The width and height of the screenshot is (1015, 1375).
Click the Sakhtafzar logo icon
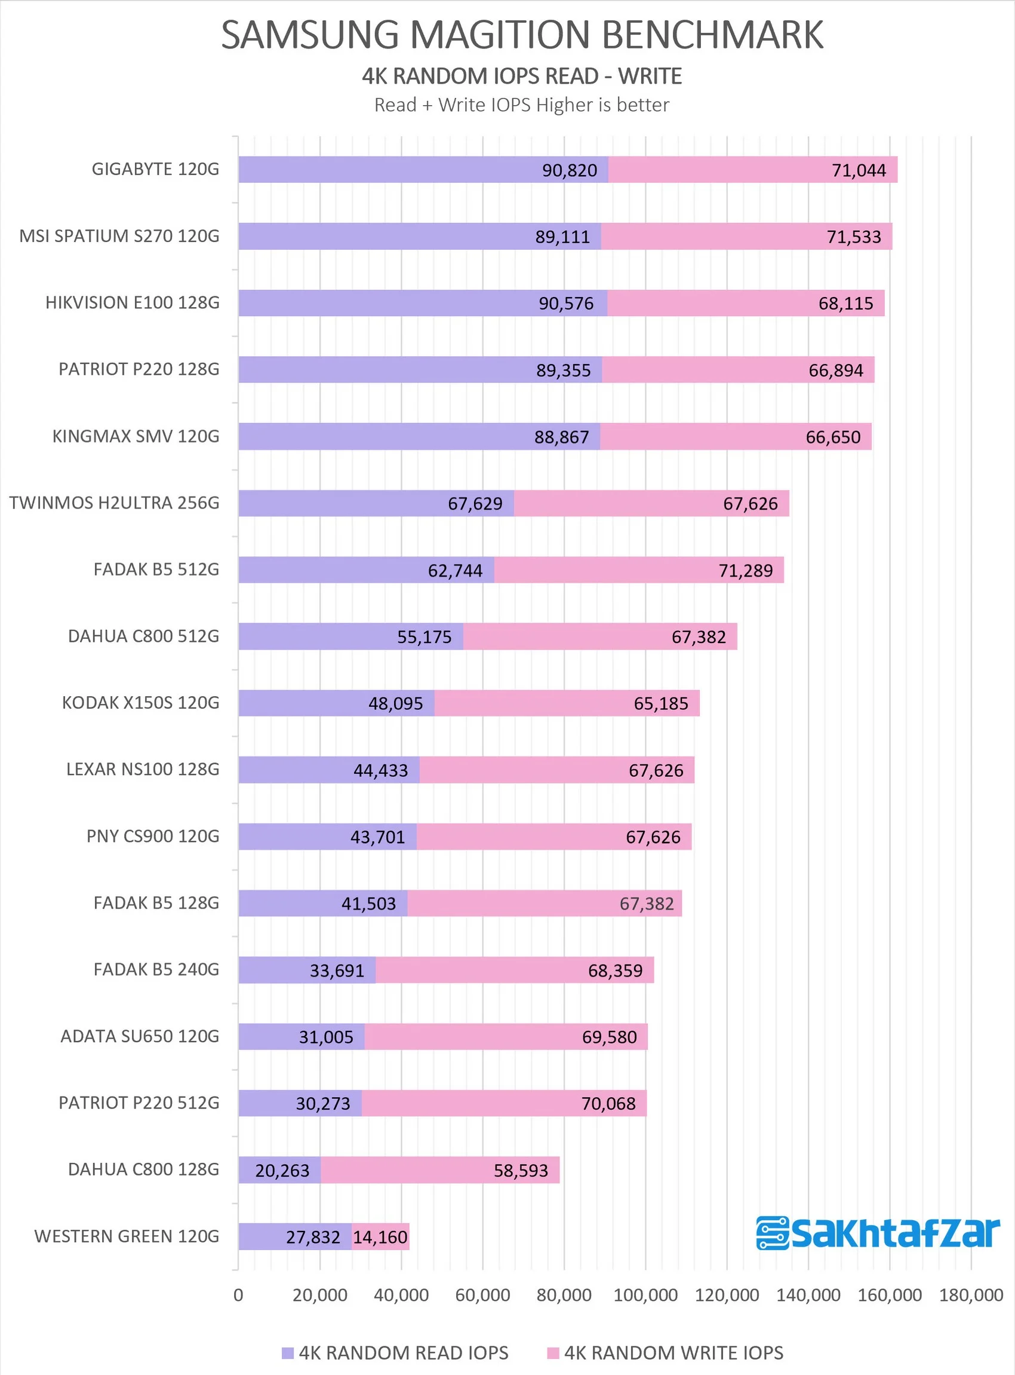773,1233
